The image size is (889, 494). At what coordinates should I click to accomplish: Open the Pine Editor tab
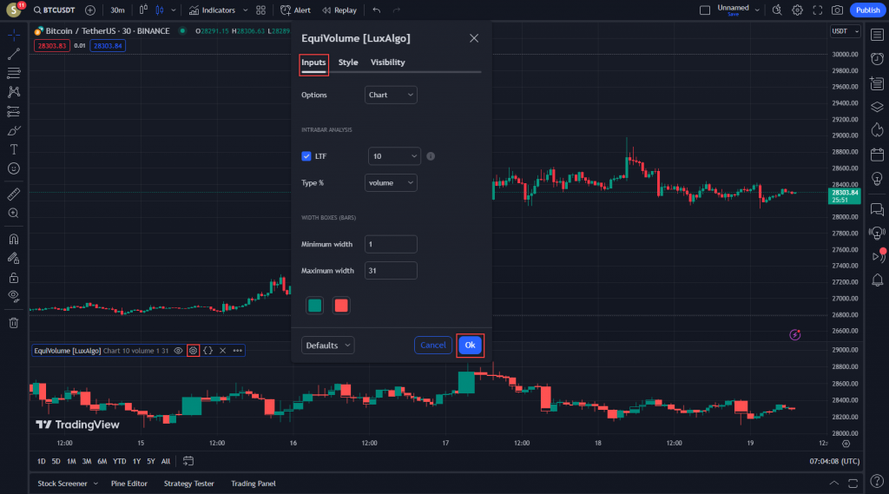click(129, 484)
